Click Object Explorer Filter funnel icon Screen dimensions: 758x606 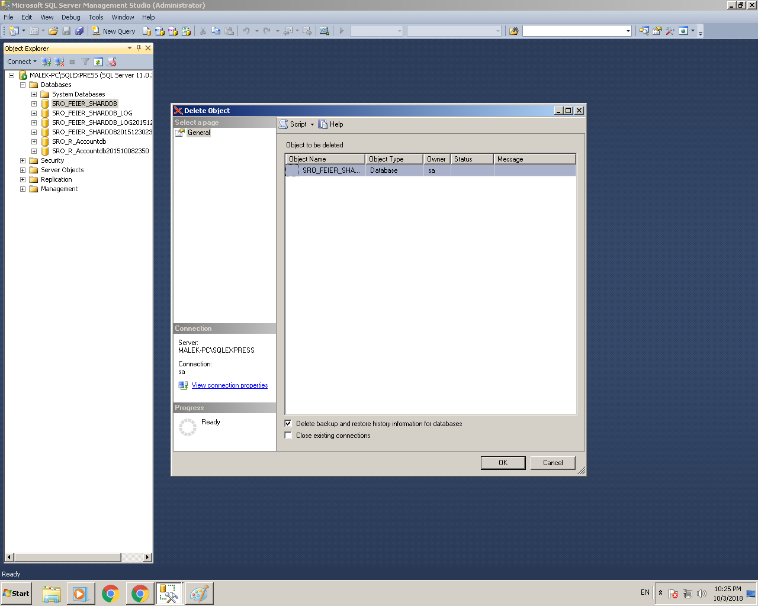click(x=85, y=62)
